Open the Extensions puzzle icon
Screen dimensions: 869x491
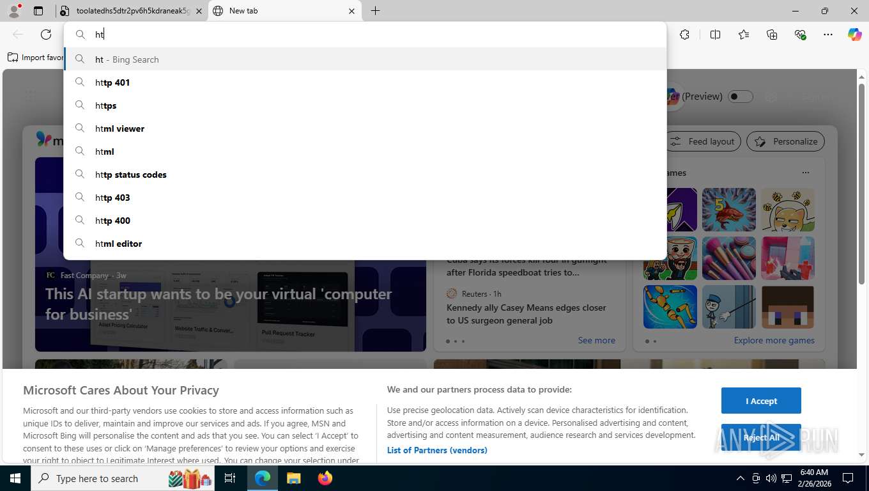click(684, 35)
